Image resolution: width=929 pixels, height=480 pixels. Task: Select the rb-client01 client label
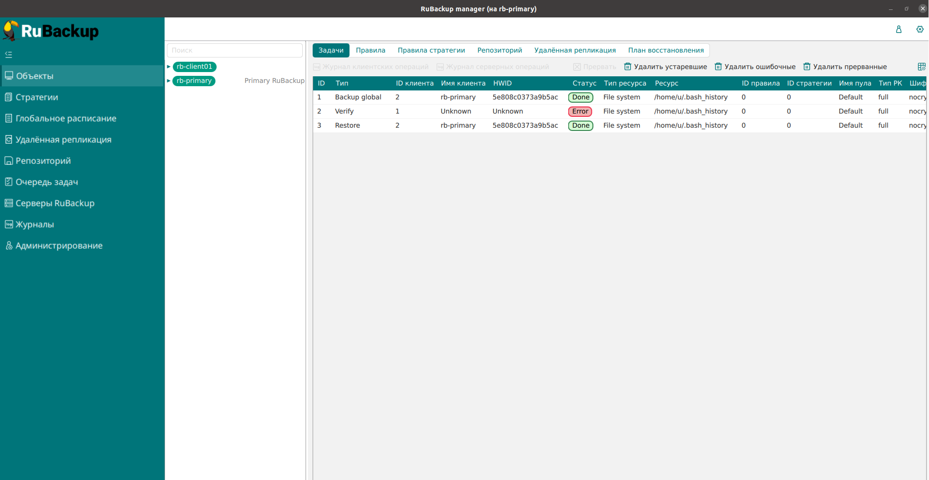(194, 66)
